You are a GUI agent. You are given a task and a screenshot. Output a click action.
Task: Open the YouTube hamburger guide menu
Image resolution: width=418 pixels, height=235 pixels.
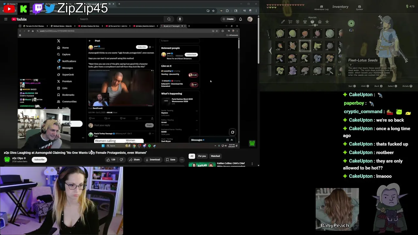[6, 19]
